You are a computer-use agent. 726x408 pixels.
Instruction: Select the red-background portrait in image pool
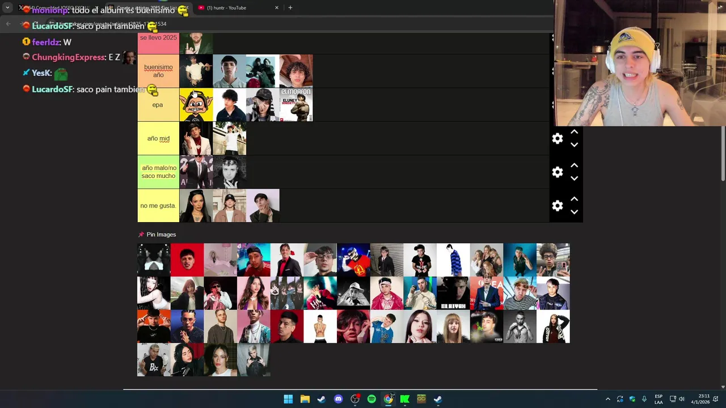187,260
